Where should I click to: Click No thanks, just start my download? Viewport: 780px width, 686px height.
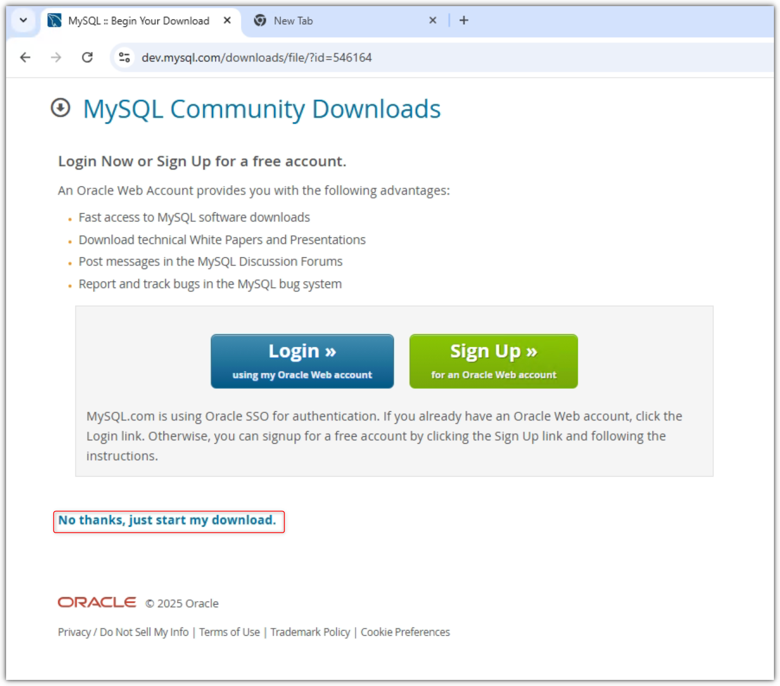click(x=167, y=520)
